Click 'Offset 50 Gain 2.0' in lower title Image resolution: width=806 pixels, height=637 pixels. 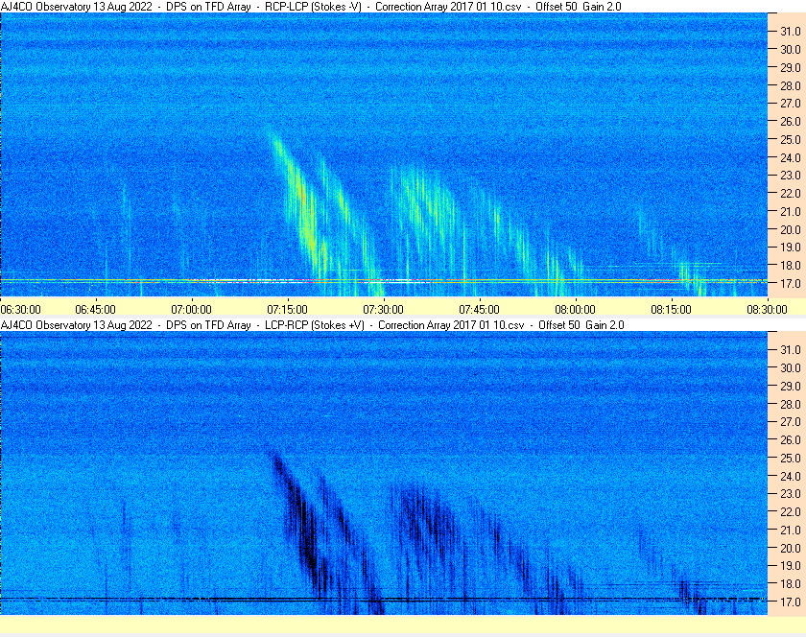(581, 325)
